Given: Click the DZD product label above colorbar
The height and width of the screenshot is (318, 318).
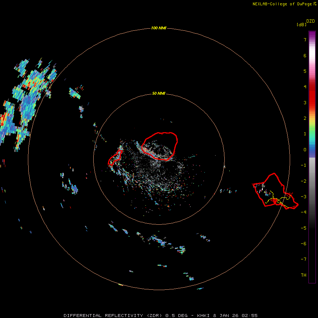Looking at the screenshot, I should 311,21.
